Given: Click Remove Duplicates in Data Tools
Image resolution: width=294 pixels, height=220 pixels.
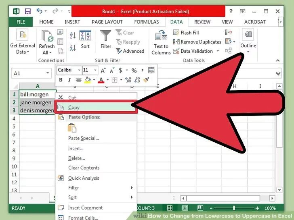Looking at the screenshot, I should (x=197, y=42).
